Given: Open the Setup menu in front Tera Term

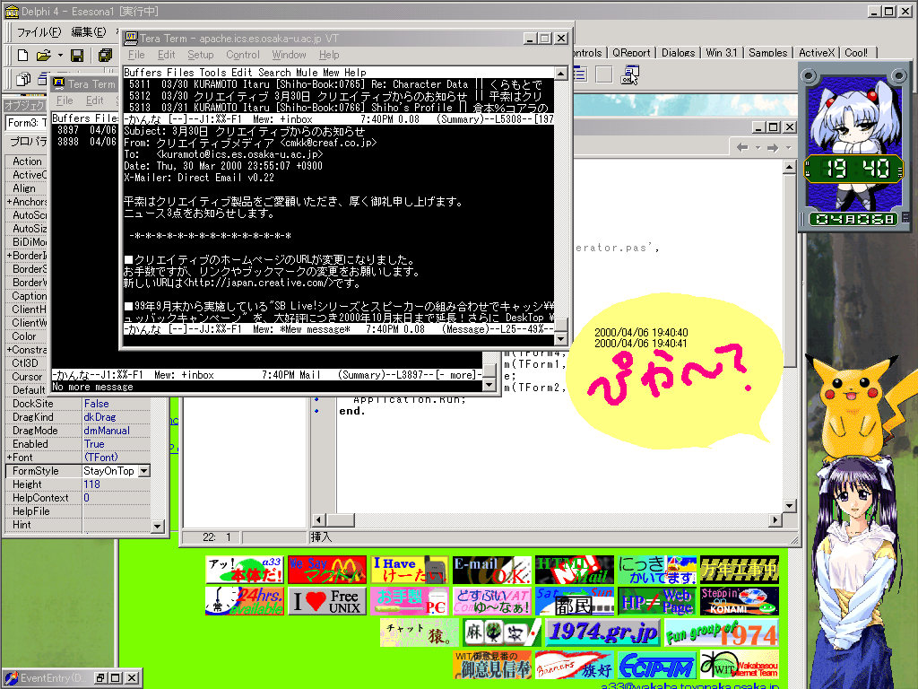Looking at the screenshot, I should (200, 55).
